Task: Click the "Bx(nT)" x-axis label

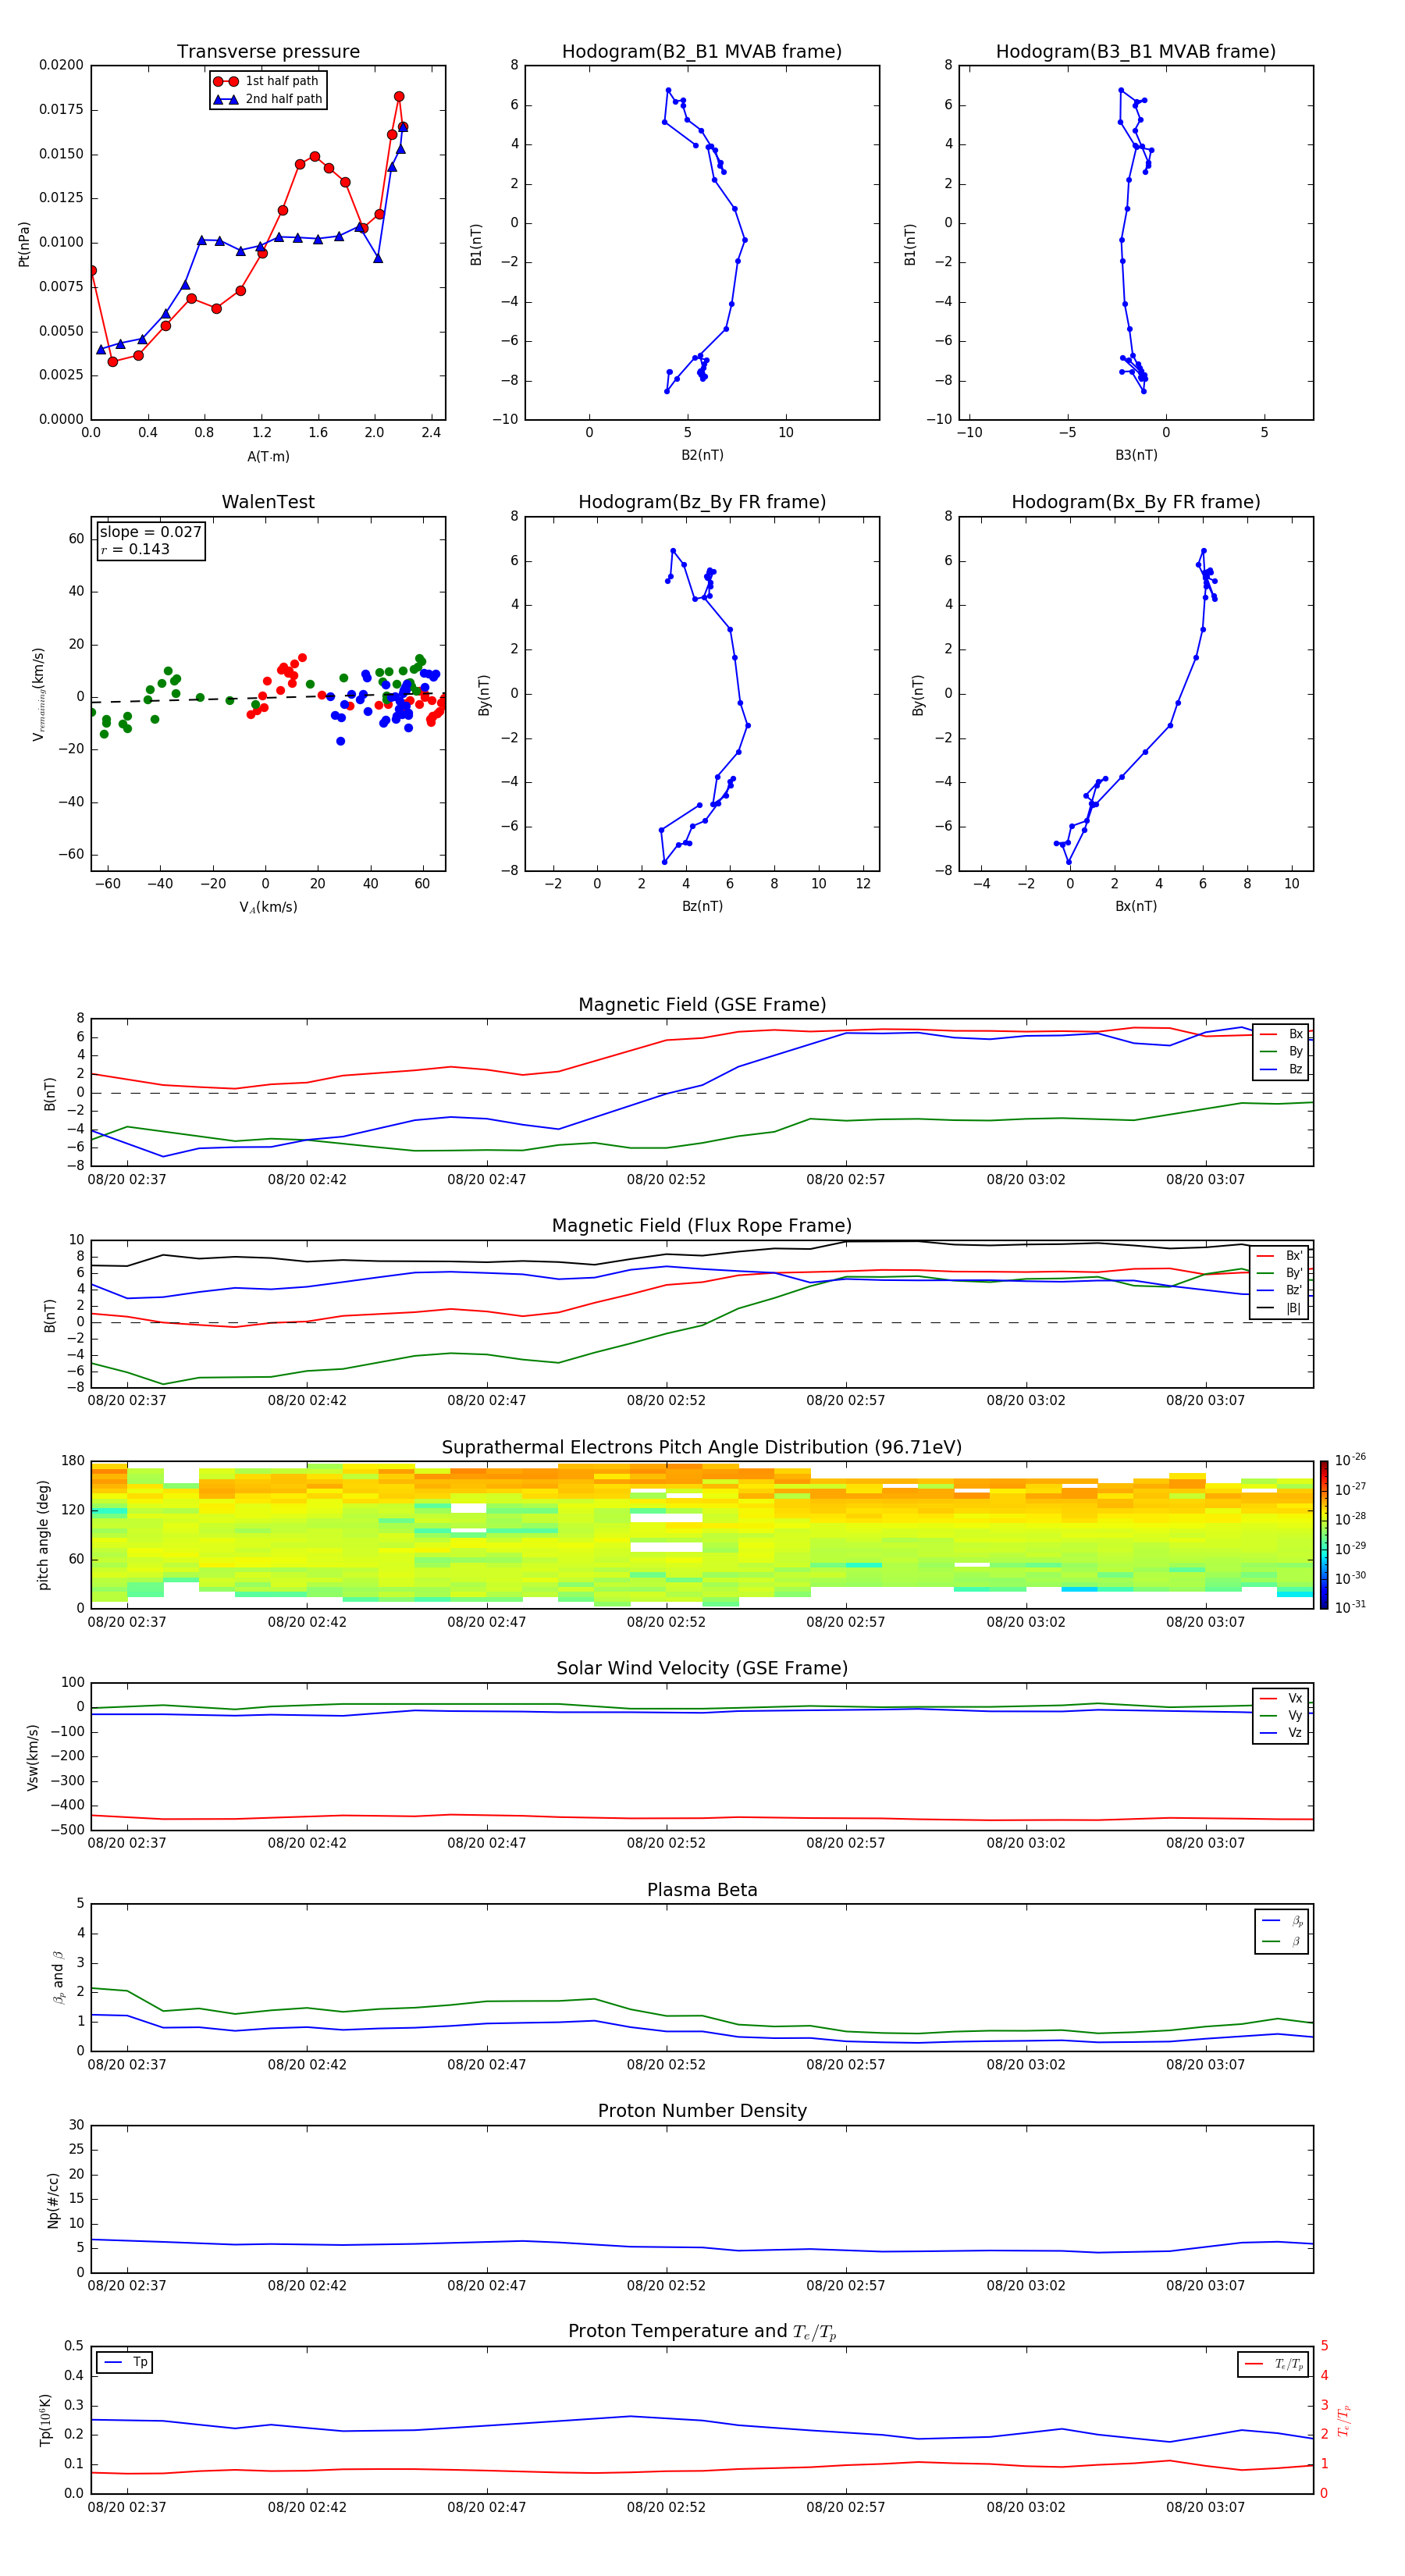Action: coord(1136,906)
